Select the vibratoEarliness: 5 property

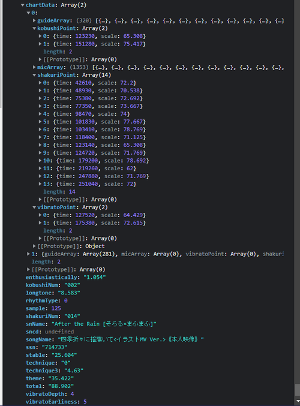[x=56, y=402]
